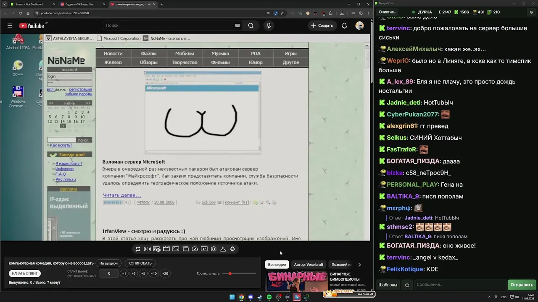Click the system tray microphone icon
Image resolution: width=538 pixels, height=302 pixels.
pyautogui.click(x=496, y=297)
